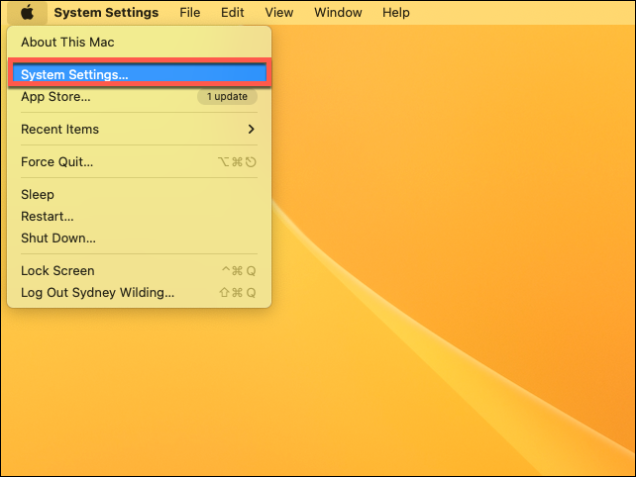The height and width of the screenshot is (477, 636).
Task: Choose Shut Down… from the menu
Action: 58,238
